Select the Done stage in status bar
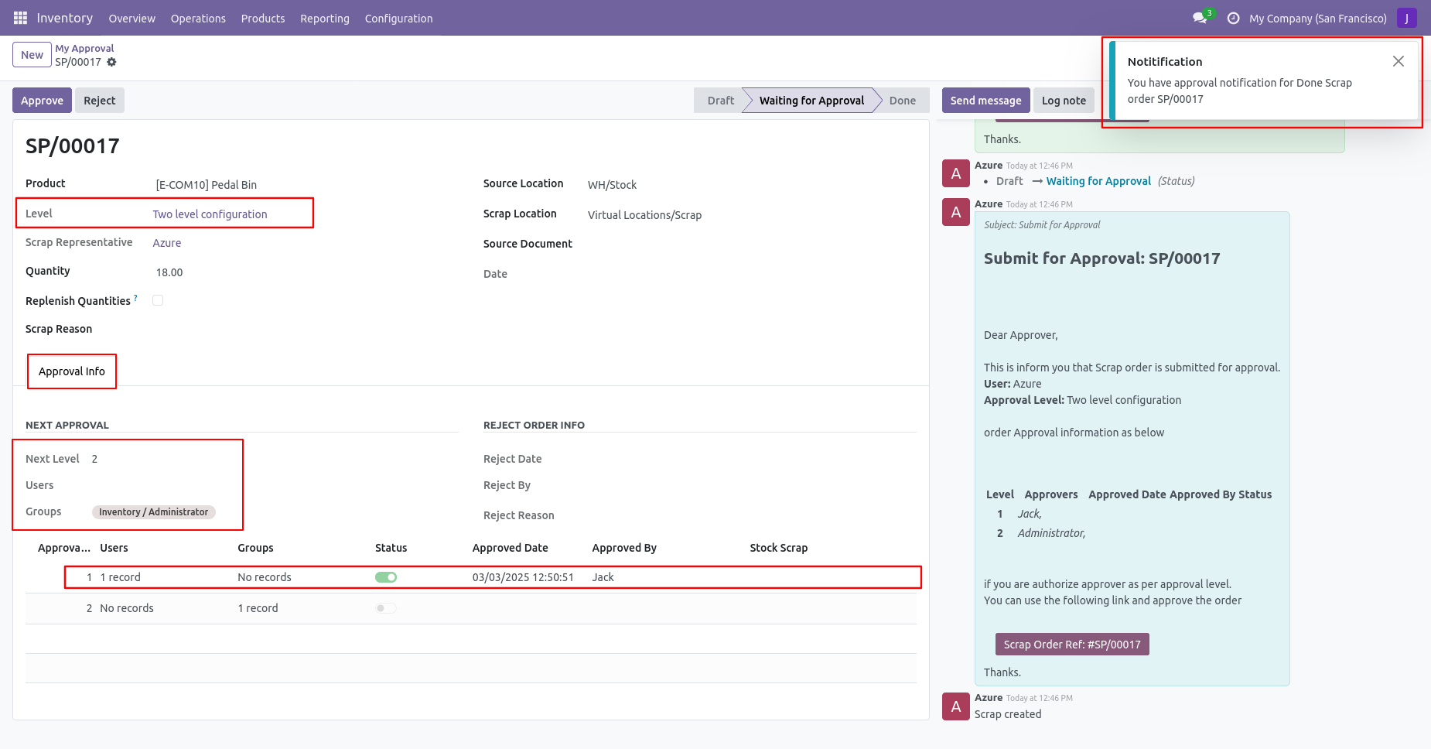Viewport: 1431px width, 749px height. pyautogui.click(x=902, y=101)
